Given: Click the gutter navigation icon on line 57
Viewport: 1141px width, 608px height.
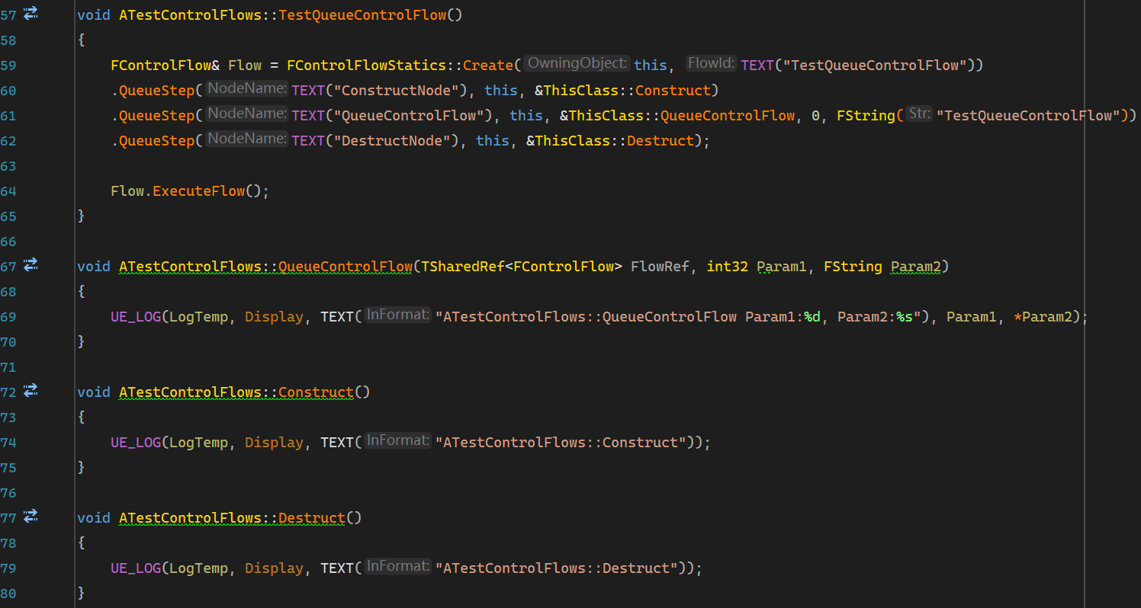Looking at the screenshot, I should pos(31,13).
